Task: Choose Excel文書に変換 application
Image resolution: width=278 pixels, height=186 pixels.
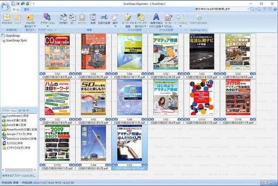Action: pos(14,125)
